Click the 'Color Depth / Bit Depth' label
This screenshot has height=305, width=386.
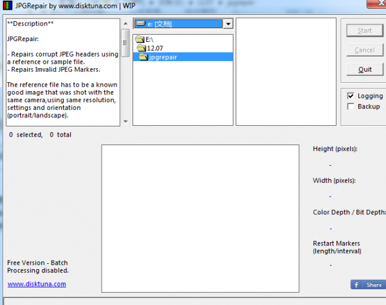(x=349, y=213)
